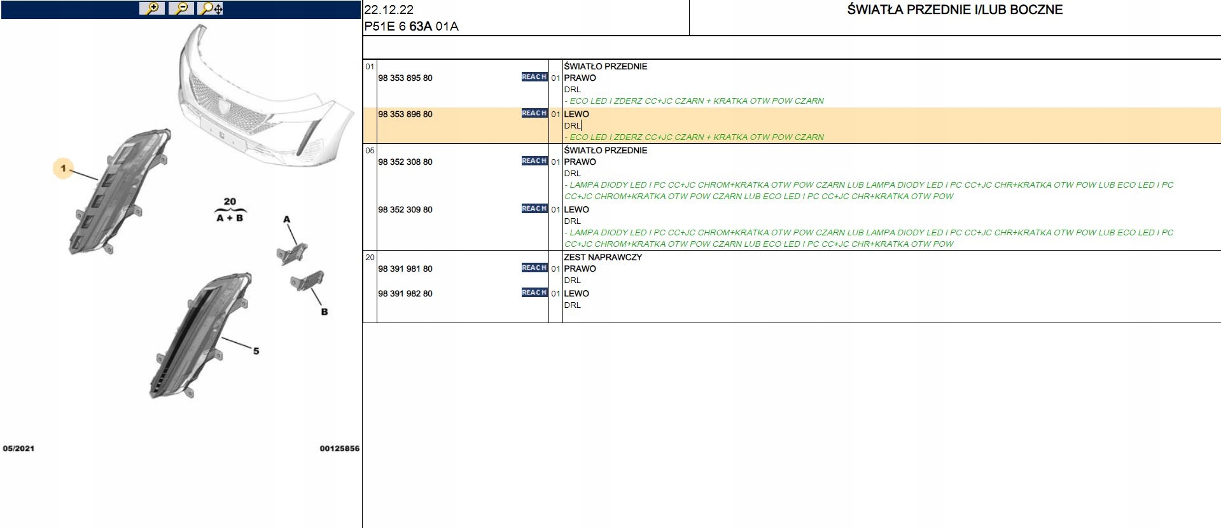Click the page title ŚWIATŁA PRZEDNIE I/LUB BOCZNE

tap(955, 10)
